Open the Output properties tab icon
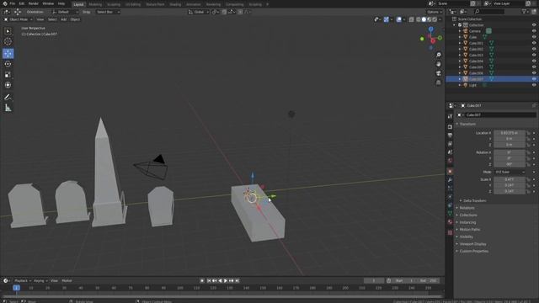Screen dimensions: 539x303 click(450, 136)
